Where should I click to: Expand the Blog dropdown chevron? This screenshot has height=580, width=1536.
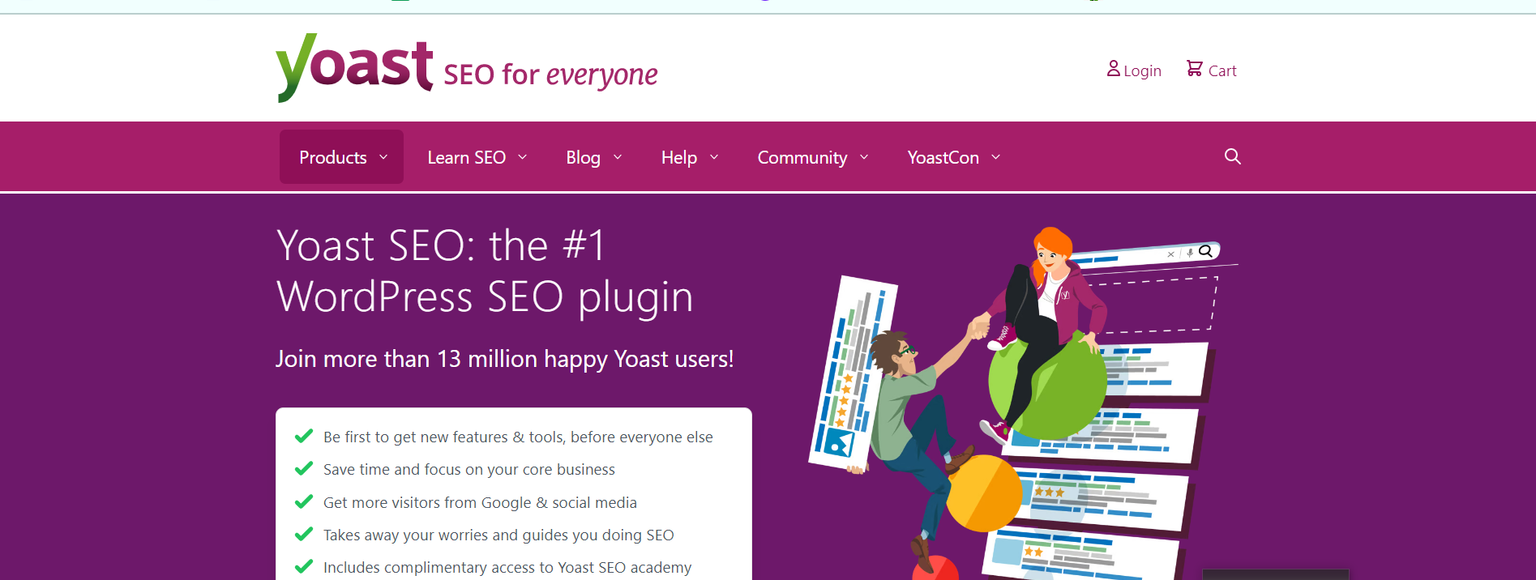[x=618, y=157]
